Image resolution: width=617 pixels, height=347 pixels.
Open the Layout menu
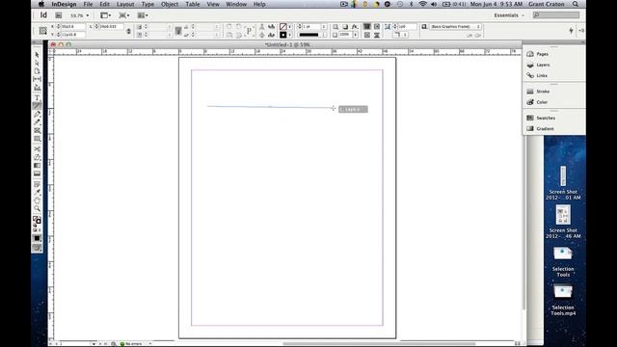125,4
